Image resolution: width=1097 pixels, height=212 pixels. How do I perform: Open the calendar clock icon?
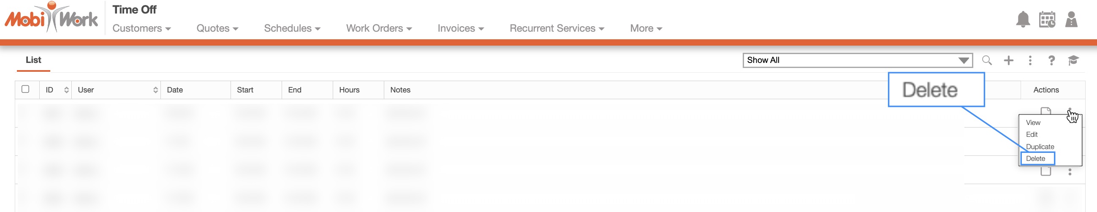tap(1047, 19)
